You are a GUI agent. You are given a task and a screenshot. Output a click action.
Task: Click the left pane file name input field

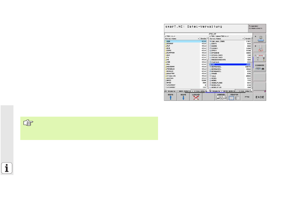click(x=186, y=34)
